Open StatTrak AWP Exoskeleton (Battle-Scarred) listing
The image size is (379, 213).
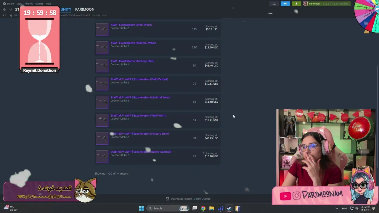(141, 152)
